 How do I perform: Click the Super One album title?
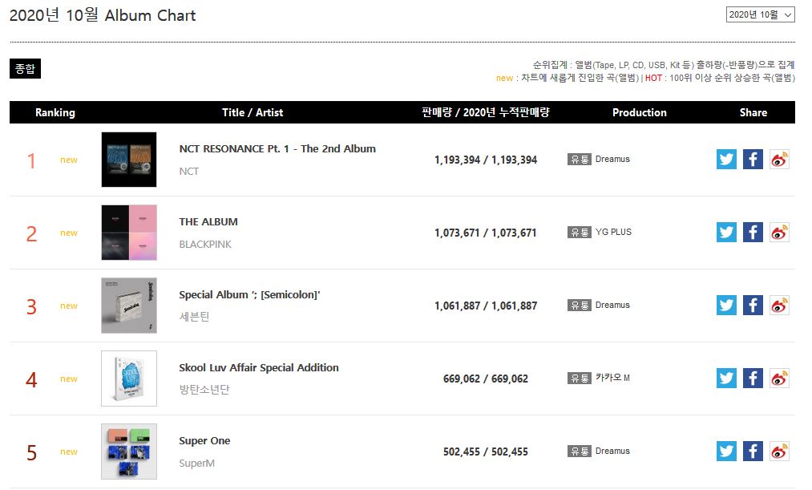tap(204, 440)
